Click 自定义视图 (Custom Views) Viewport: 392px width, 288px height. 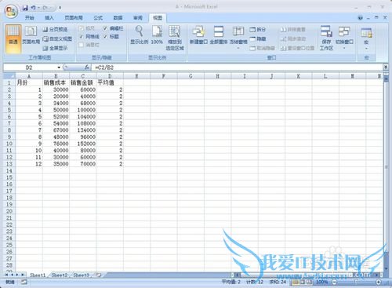coord(57,38)
